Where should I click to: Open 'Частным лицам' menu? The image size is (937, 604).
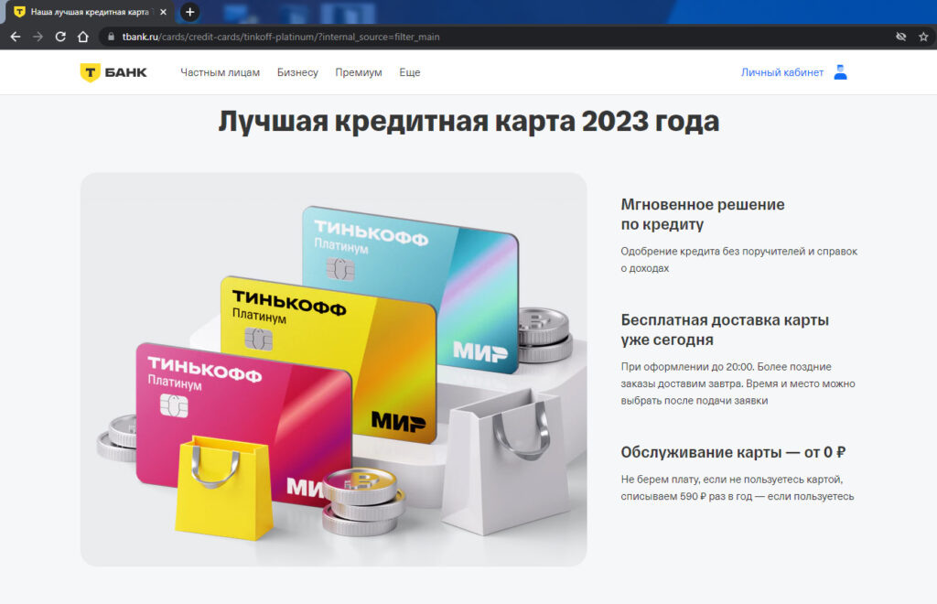(x=220, y=72)
